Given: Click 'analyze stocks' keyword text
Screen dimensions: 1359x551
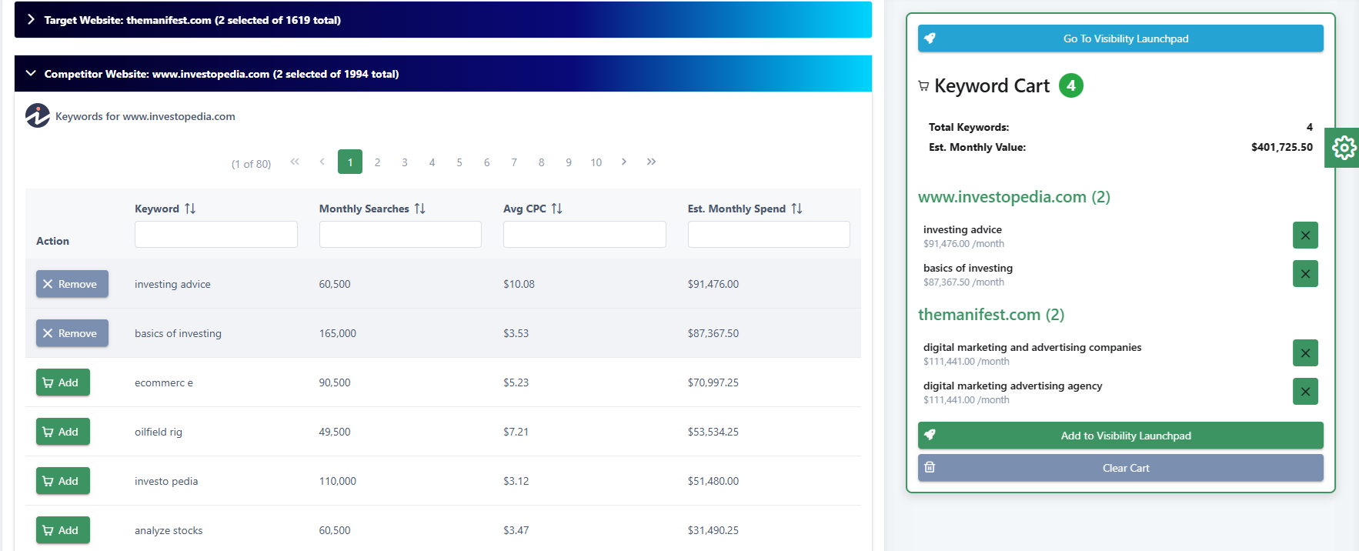Looking at the screenshot, I should pos(169,530).
